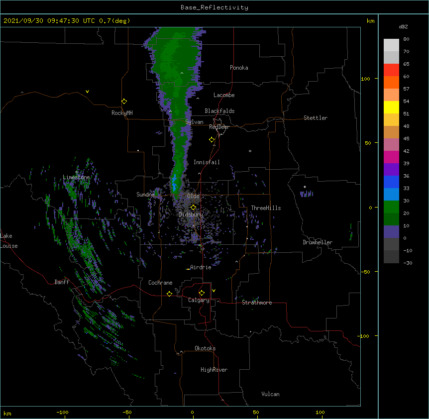Pick the red 60–65 dBZ legend swatch

click(391, 70)
